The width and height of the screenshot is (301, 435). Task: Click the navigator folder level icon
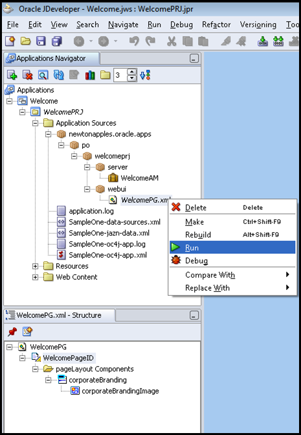[106, 75]
